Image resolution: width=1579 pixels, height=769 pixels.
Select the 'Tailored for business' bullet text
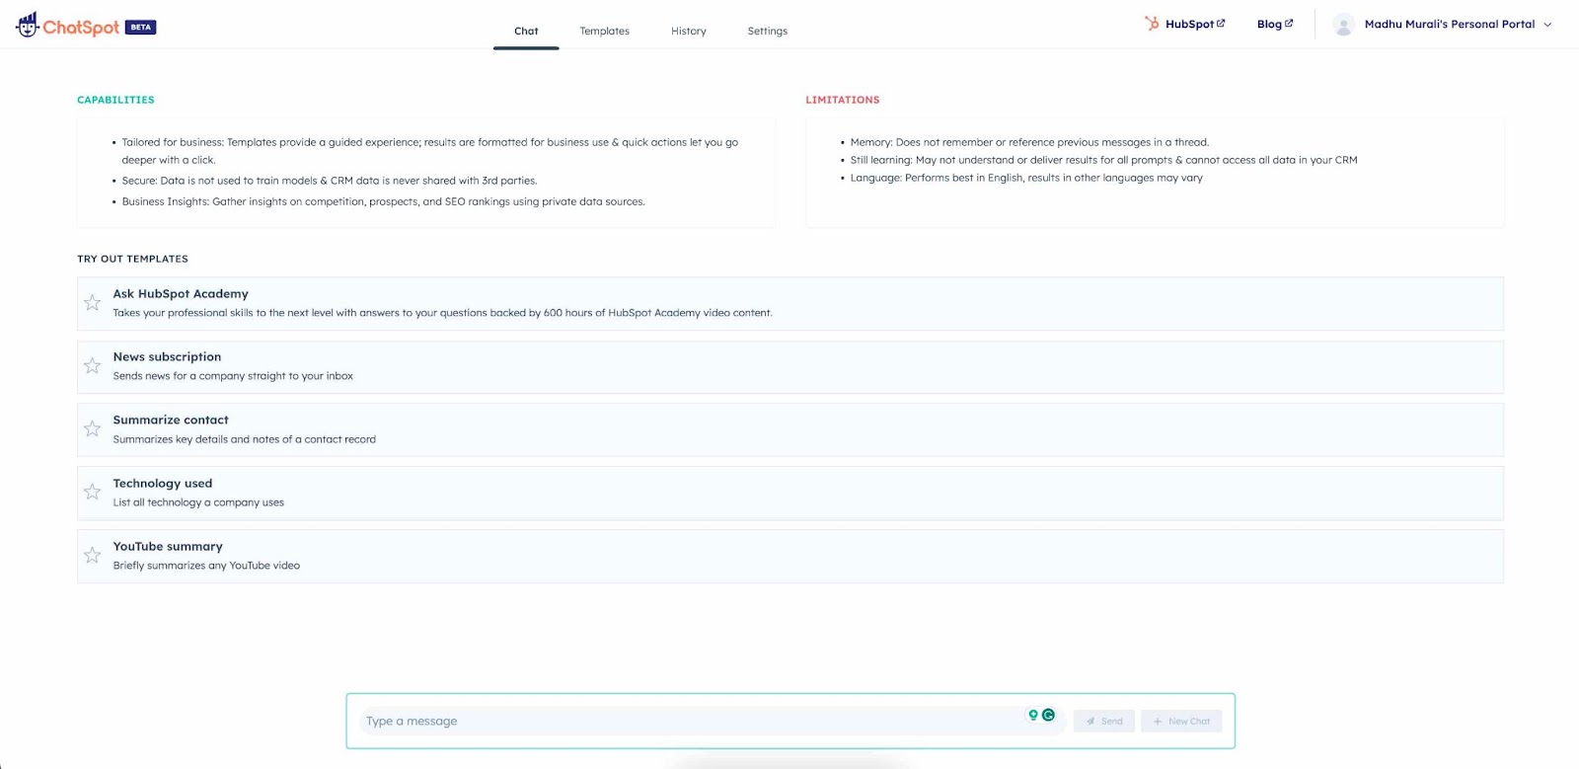[x=429, y=151]
